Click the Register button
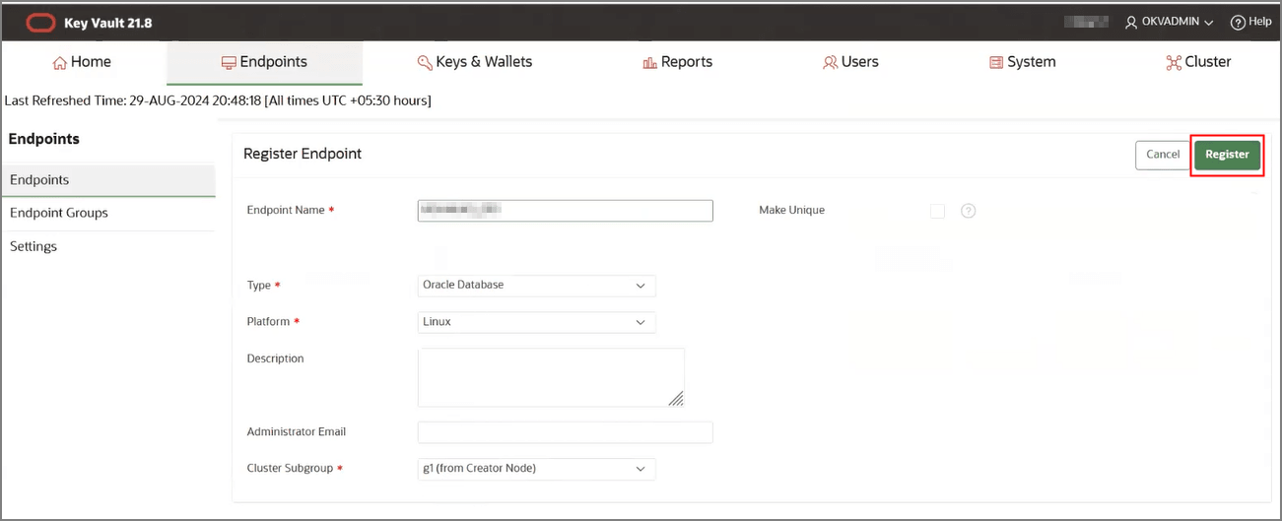This screenshot has width=1282, height=521. pos(1227,155)
